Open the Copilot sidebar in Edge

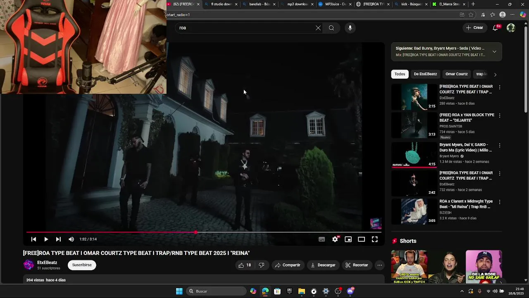point(523,14)
